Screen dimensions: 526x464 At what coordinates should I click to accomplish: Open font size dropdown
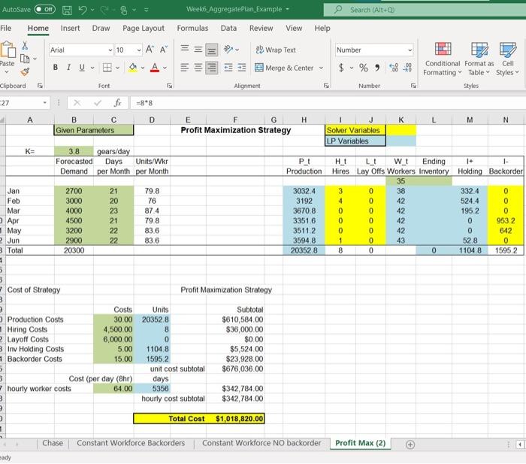click(x=139, y=50)
